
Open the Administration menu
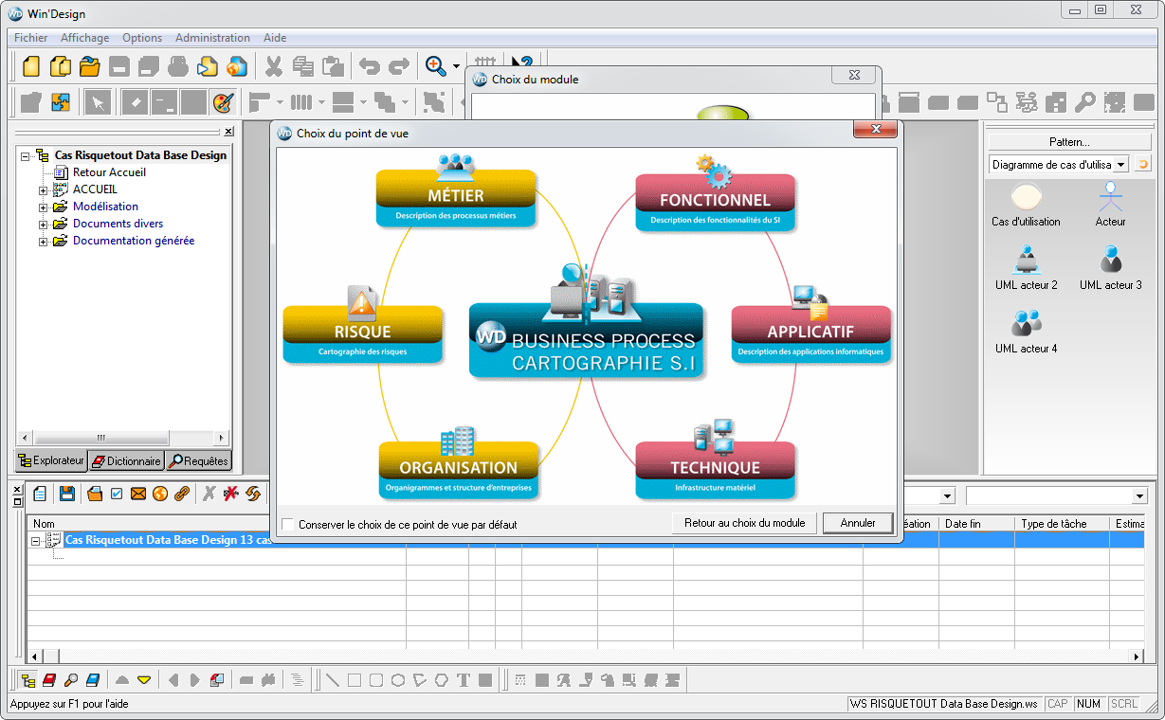pyautogui.click(x=212, y=38)
